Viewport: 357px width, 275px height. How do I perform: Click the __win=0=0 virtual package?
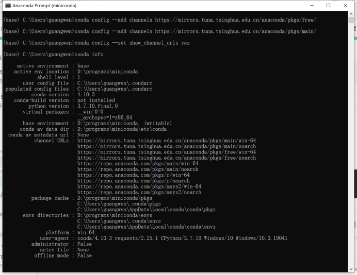90,112
